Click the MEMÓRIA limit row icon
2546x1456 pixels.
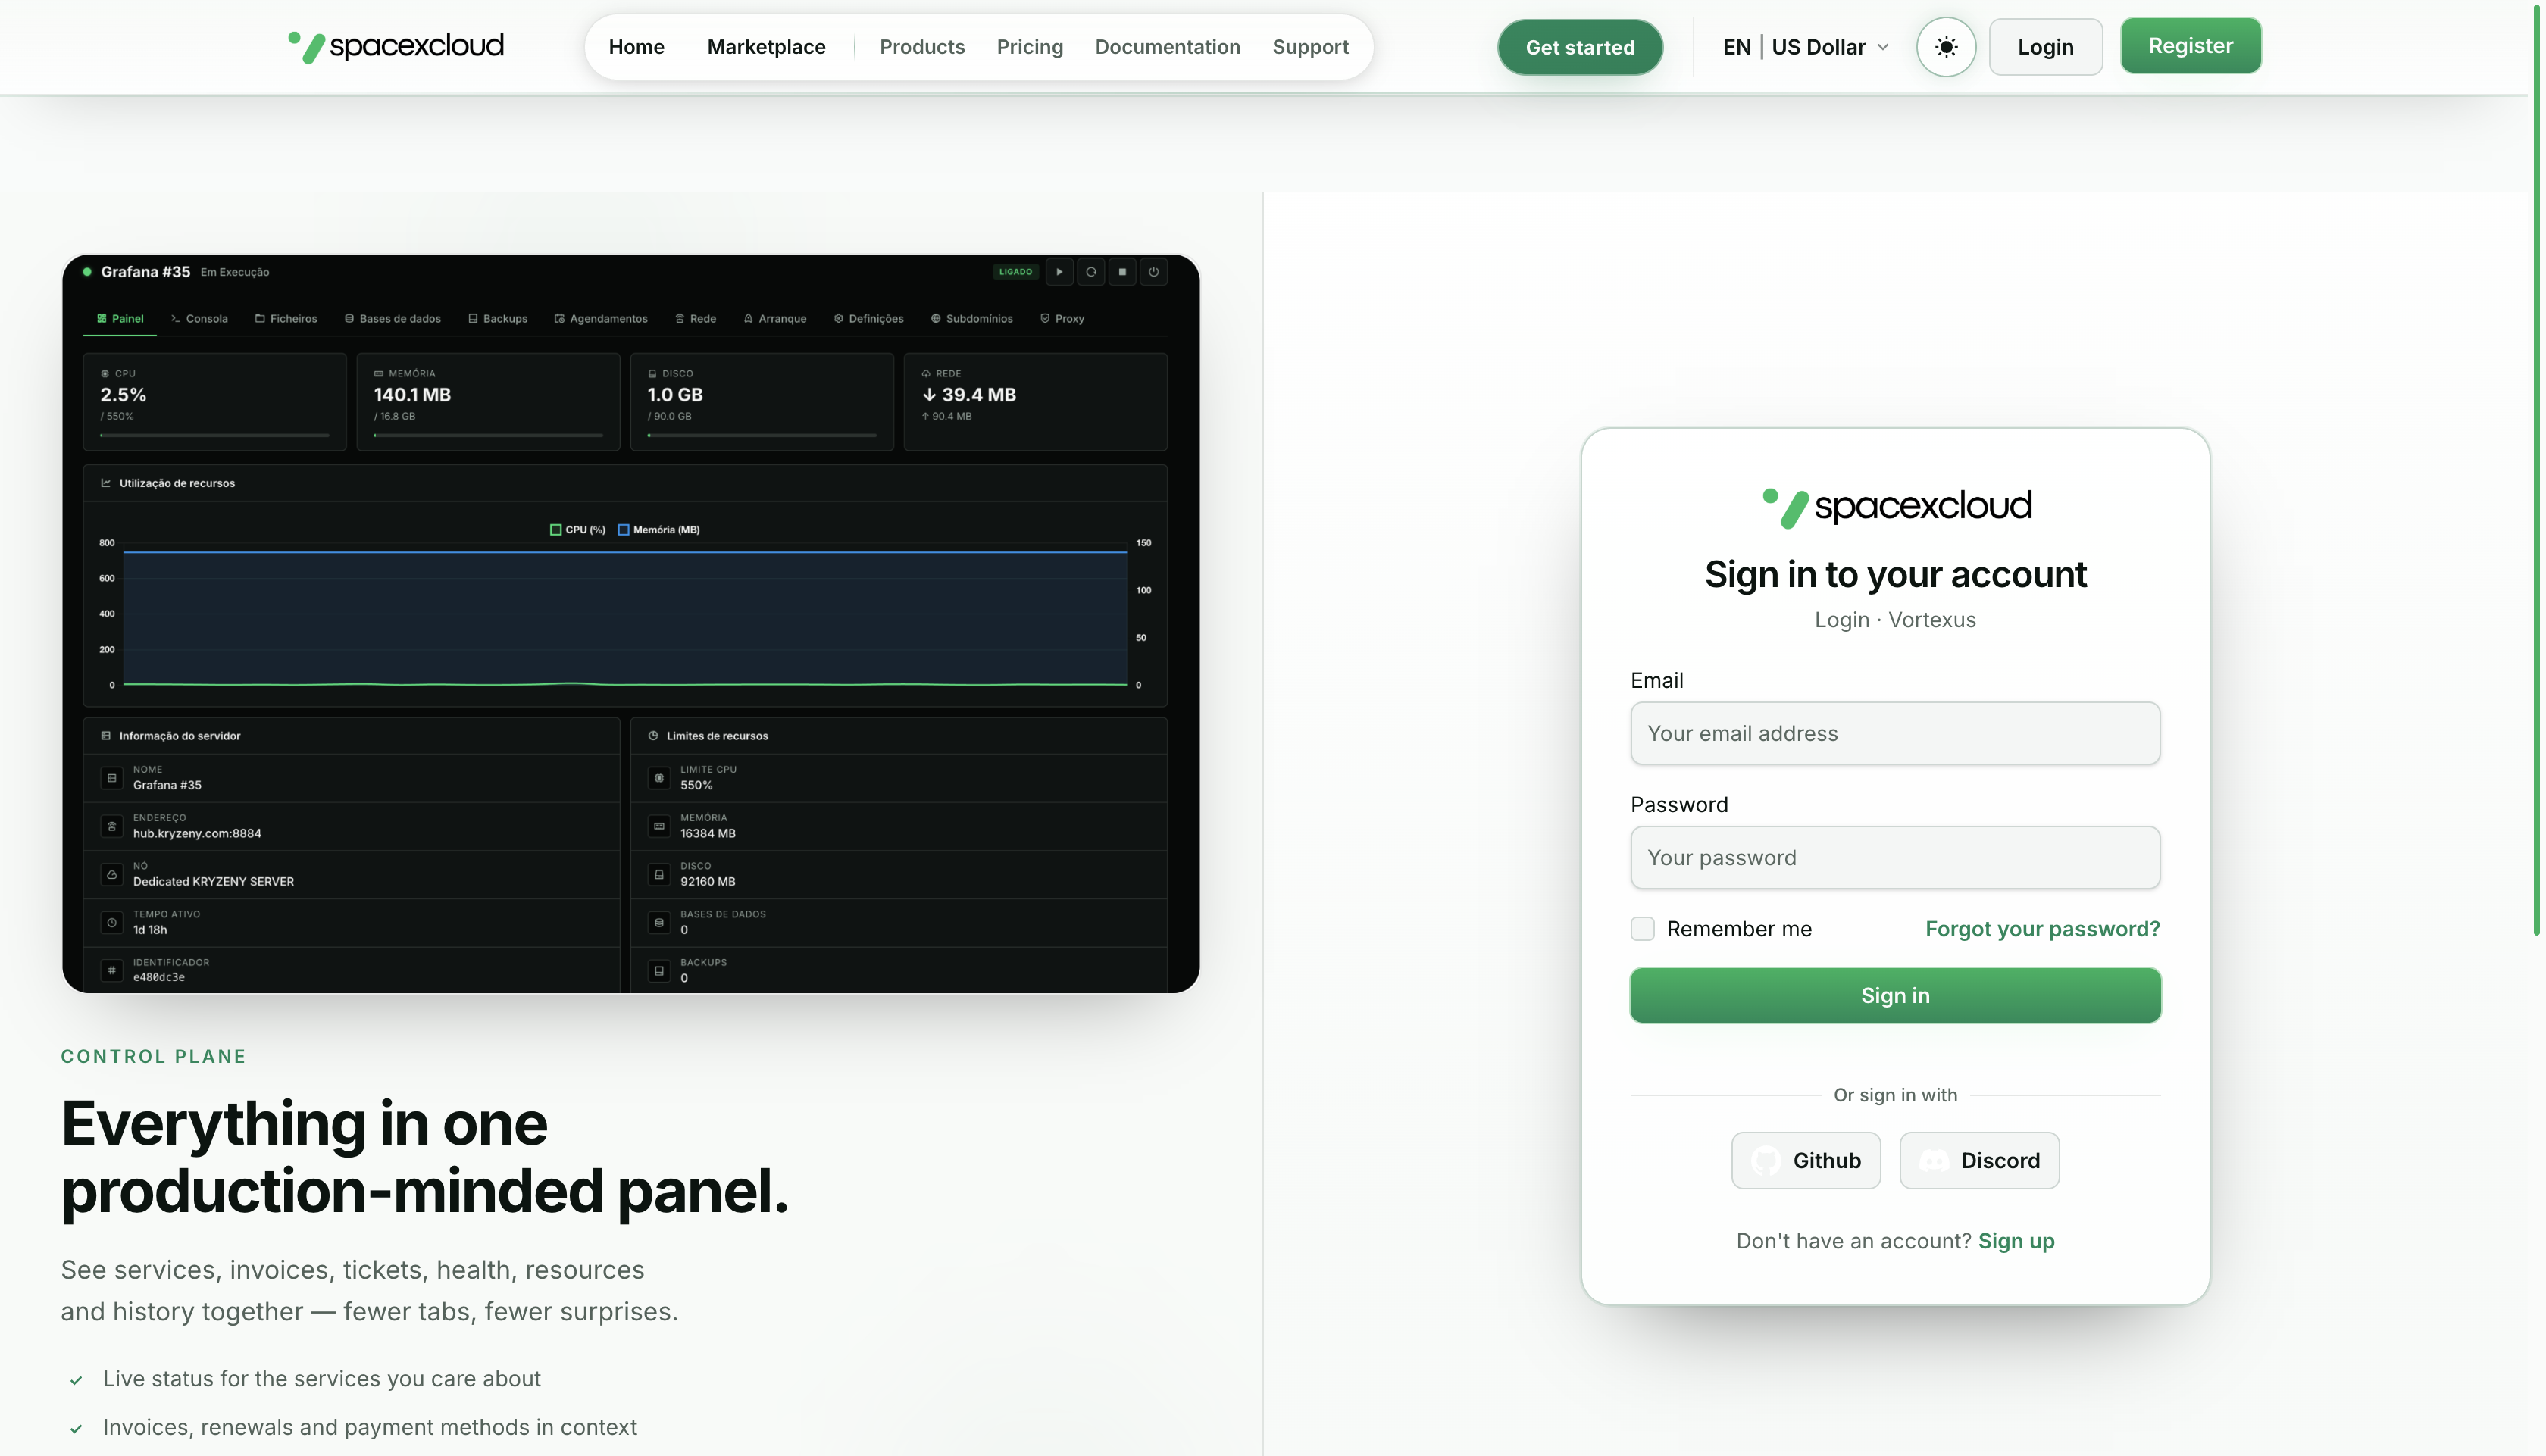pyautogui.click(x=659, y=826)
